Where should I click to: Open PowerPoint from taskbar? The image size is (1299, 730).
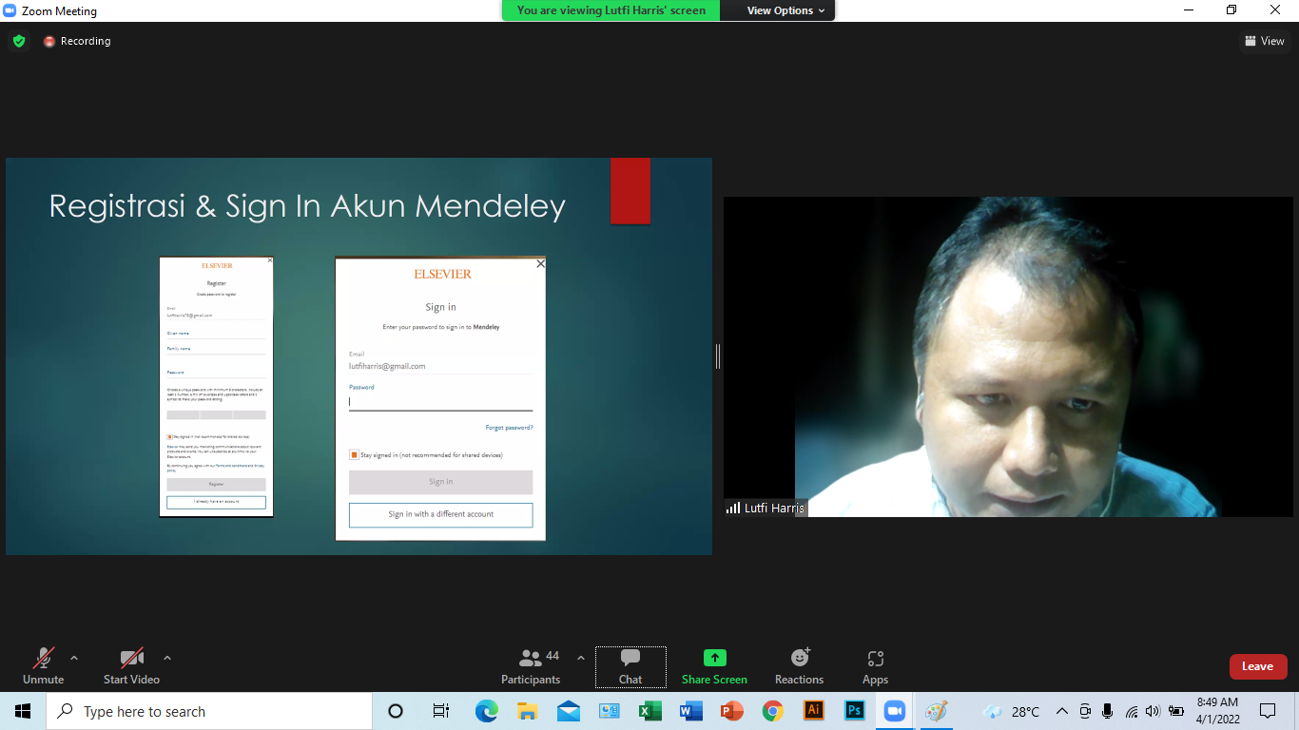[731, 711]
